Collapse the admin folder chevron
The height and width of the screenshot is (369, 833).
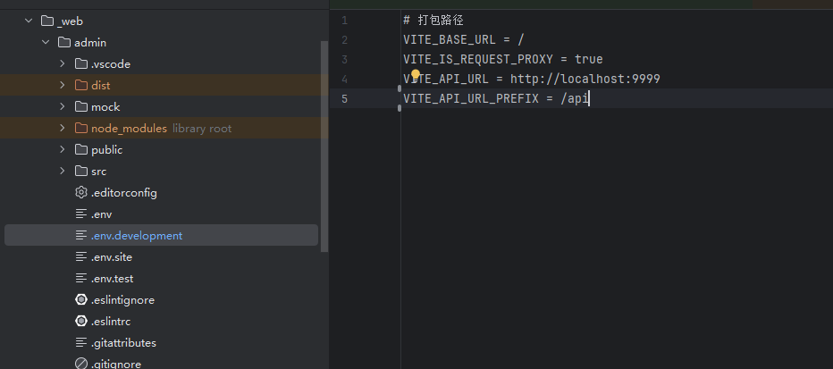(x=46, y=43)
